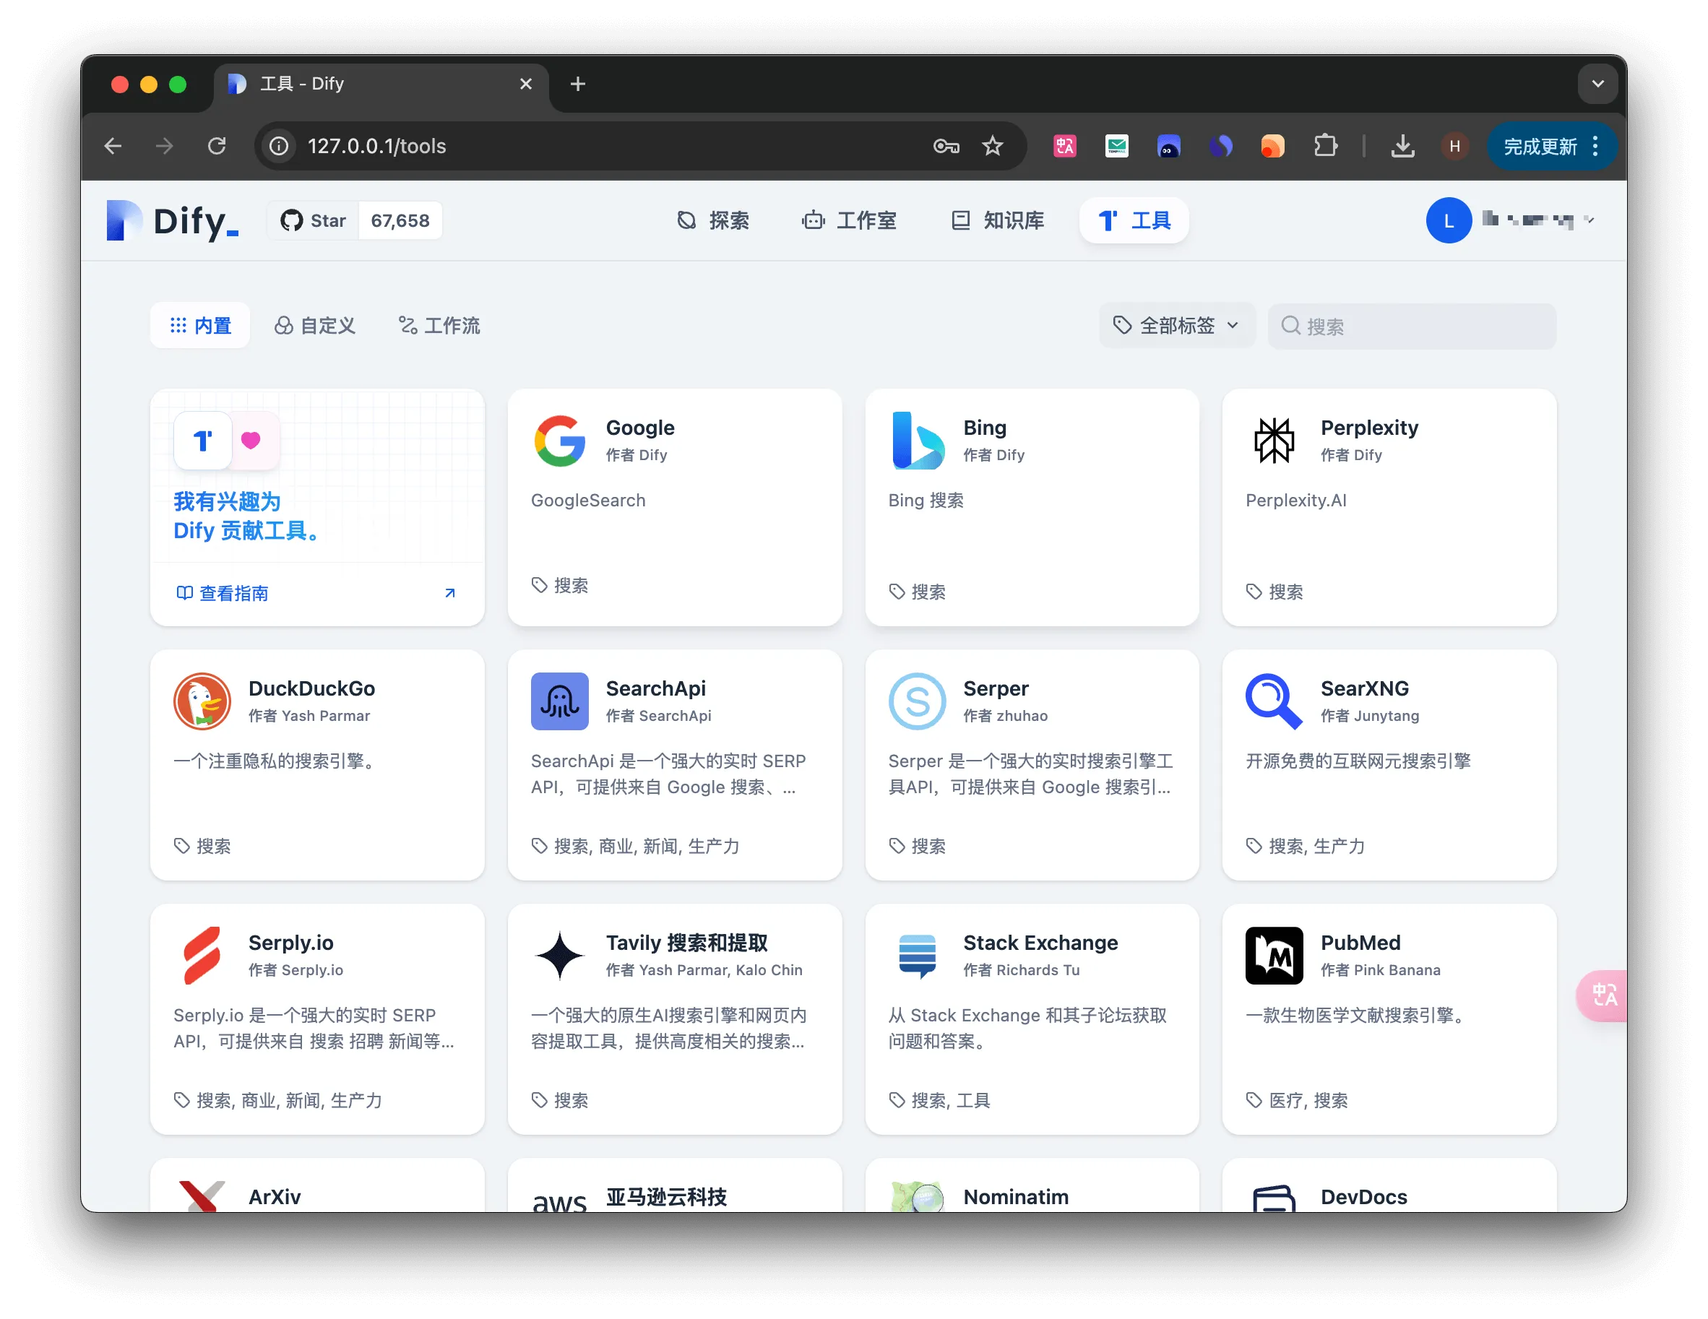
Task: Click Perplexity.AI description text
Action: [x=1296, y=501]
